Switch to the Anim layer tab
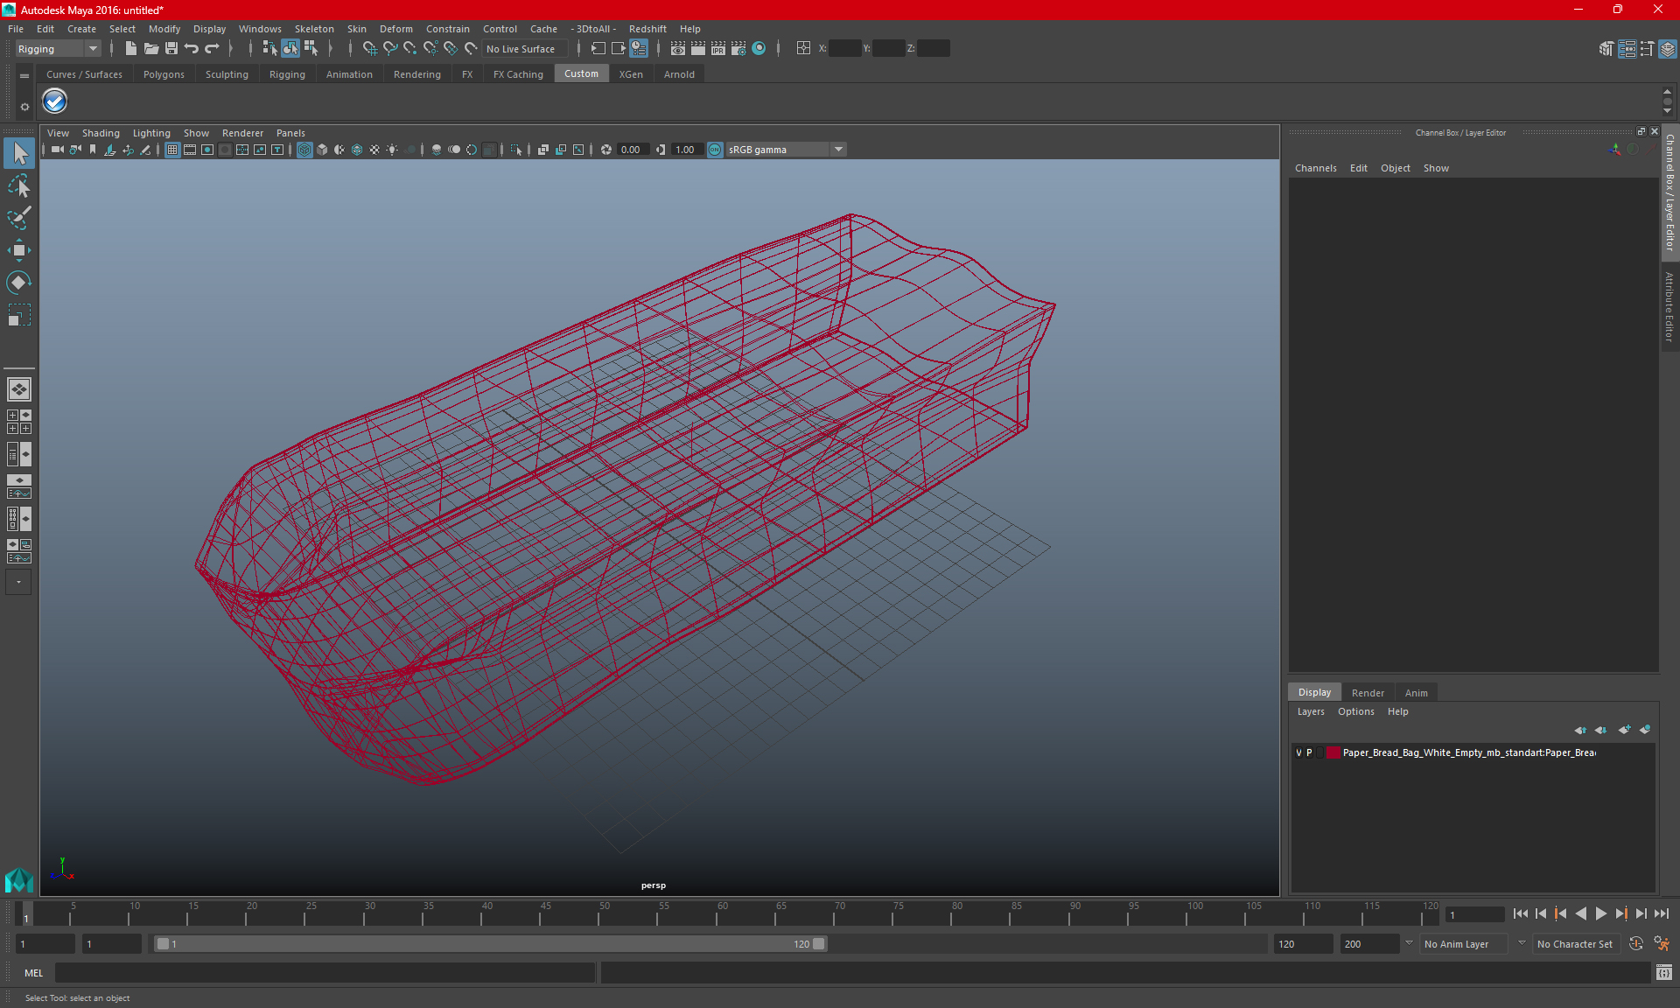 click(x=1416, y=693)
